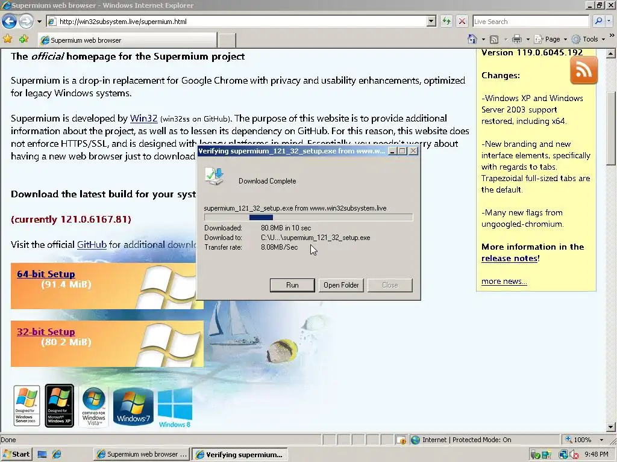Viewport: 617px width, 462px height.
Task: Download the 64-bit Setup link
Action: tap(46, 274)
